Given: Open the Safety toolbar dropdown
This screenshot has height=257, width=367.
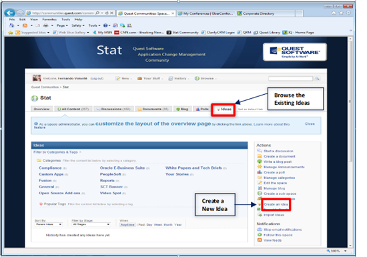Looking at the screenshot, I should point(78,25).
